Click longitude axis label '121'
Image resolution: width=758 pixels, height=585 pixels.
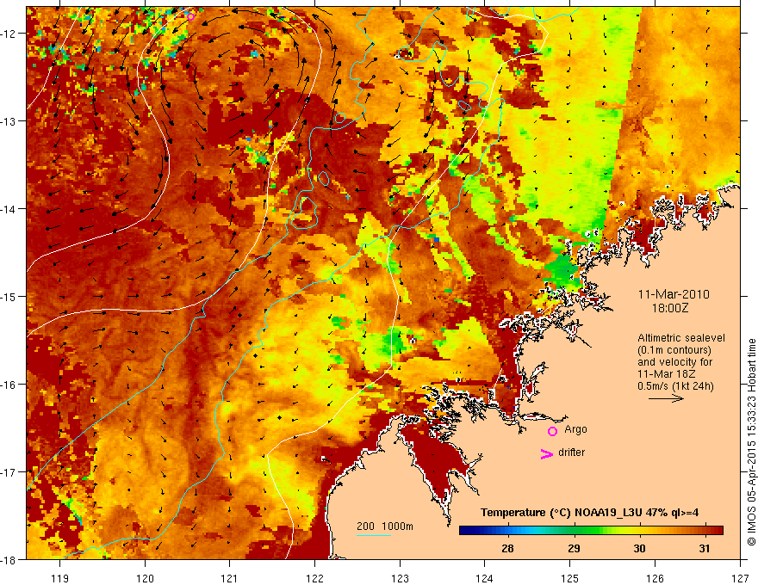[230, 578]
